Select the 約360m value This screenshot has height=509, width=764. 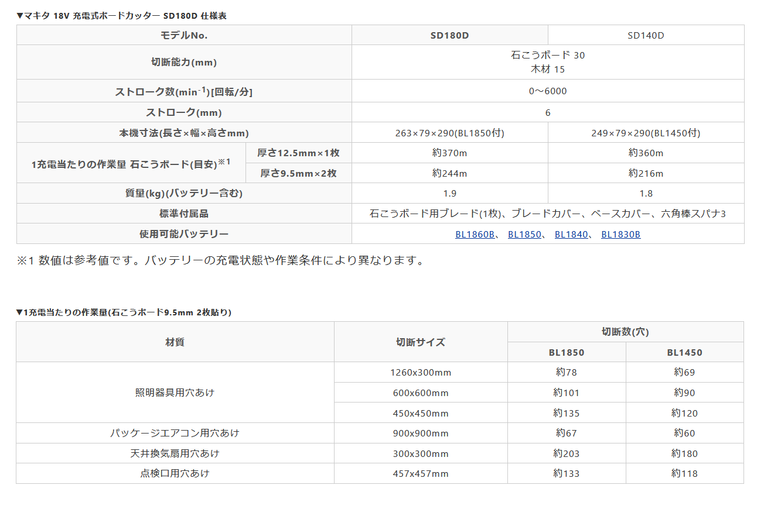point(646,153)
